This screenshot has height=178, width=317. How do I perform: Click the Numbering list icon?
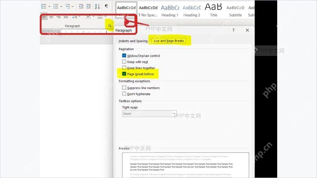(x=56, y=6)
